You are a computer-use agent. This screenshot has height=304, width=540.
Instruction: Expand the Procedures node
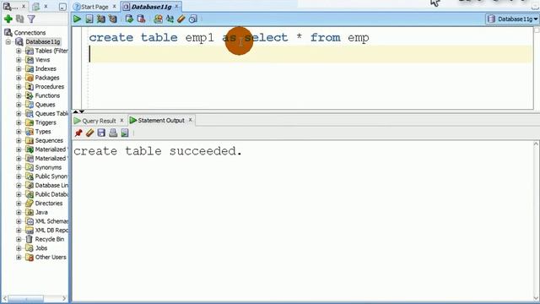tap(19, 86)
